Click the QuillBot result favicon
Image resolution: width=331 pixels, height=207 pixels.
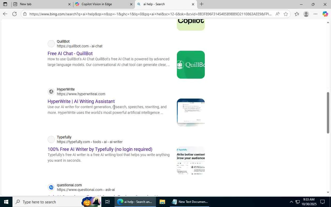[x=51, y=44]
